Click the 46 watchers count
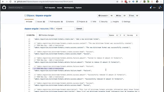The width and height of the screenshot is (164, 92). 111,16
